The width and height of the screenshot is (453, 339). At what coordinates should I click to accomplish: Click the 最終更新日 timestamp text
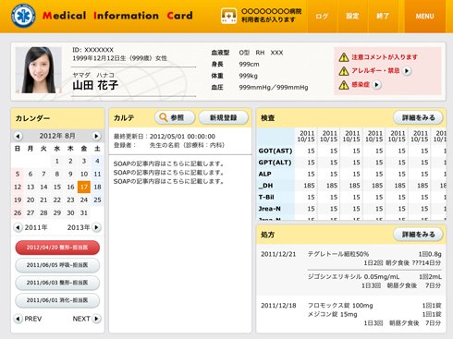(x=165, y=137)
